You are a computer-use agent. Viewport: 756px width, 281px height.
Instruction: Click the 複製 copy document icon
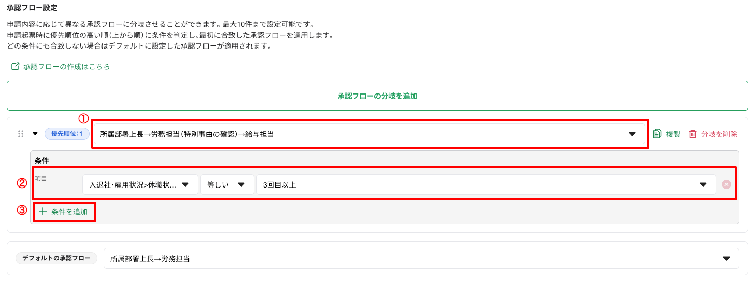point(657,134)
